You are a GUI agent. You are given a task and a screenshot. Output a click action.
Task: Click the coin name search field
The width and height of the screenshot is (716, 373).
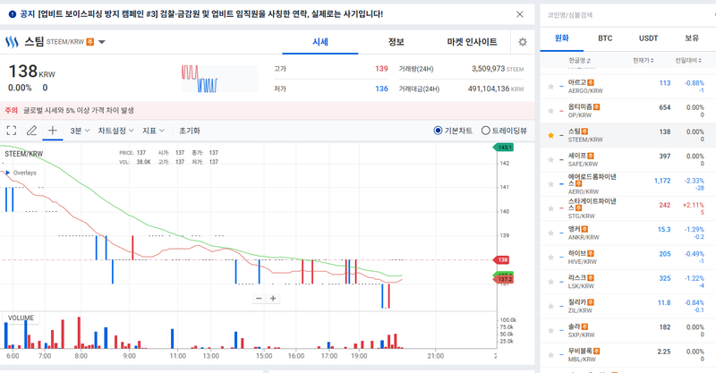click(x=626, y=15)
